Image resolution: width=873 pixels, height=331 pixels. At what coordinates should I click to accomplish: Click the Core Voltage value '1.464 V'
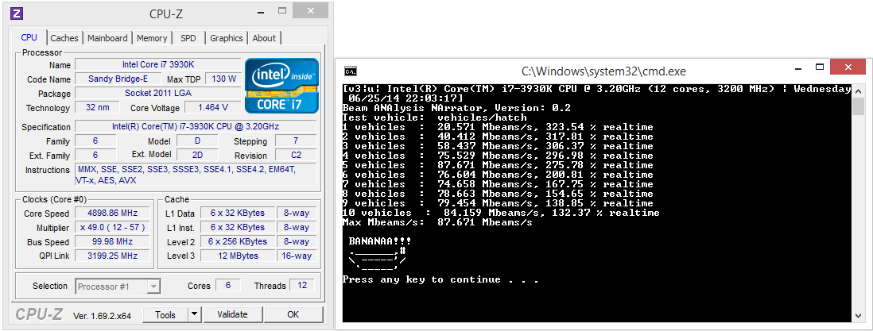(213, 107)
